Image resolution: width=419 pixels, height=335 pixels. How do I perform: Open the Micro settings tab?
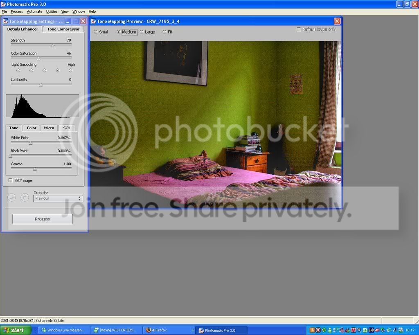point(49,128)
